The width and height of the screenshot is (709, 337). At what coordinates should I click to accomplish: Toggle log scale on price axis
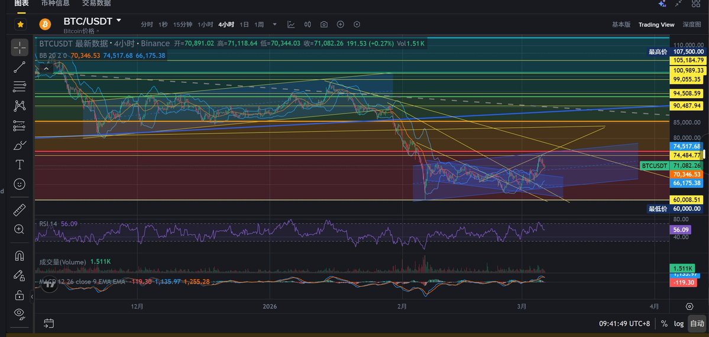(x=680, y=323)
